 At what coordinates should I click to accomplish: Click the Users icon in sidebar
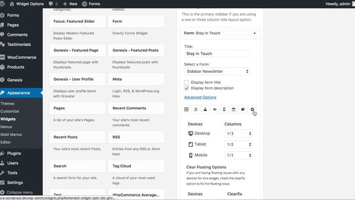pyautogui.click(x=2, y=163)
